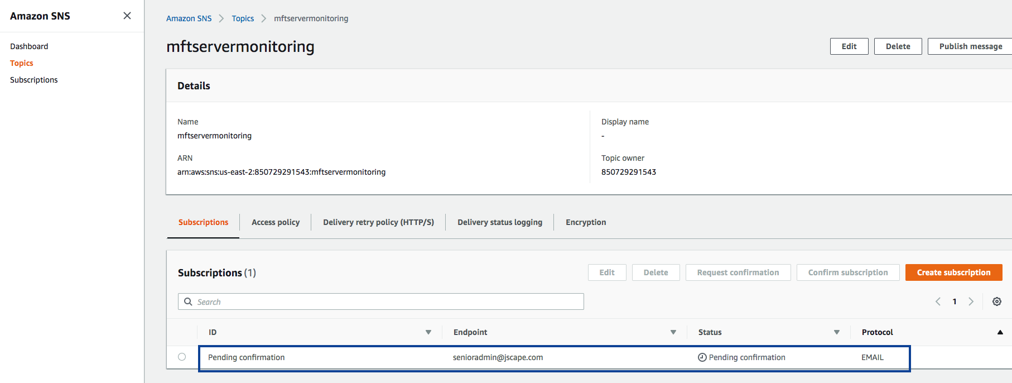Delete the mftservermonitoring topic
Viewport: 1012px width, 383px height.
click(898, 46)
